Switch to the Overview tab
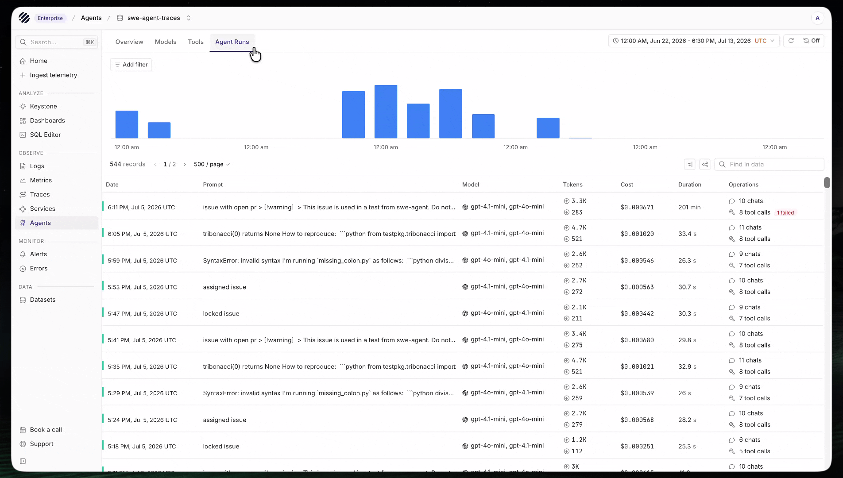Image resolution: width=843 pixels, height=478 pixels. pyautogui.click(x=129, y=42)
